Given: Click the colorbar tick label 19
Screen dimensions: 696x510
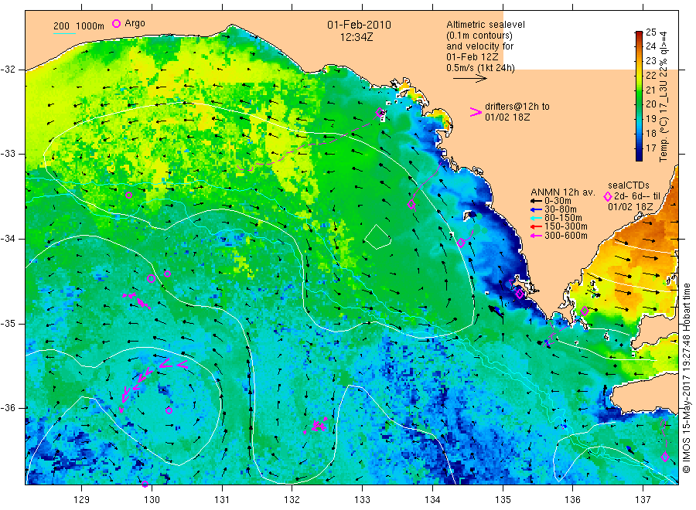Looking at the screenshot, I should tap(650, 119).
